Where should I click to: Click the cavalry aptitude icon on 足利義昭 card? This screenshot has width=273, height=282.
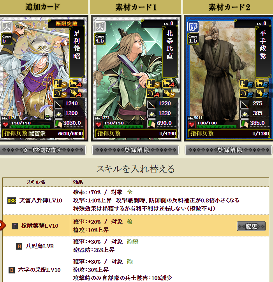pyautogui.click(x=74, y=83)
